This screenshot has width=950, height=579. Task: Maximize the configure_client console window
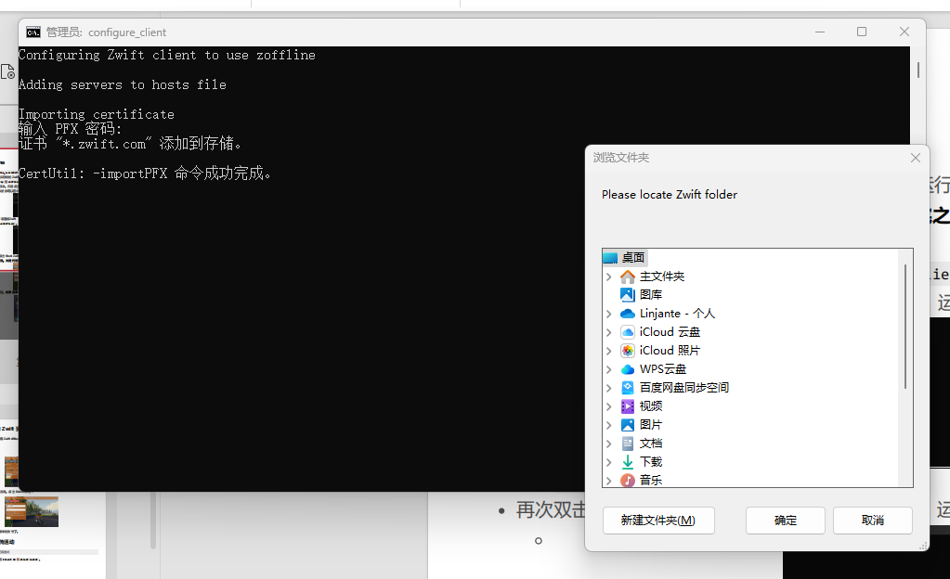click(862, 32)
